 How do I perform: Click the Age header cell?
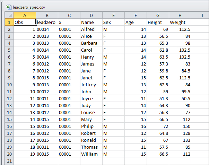tap(136, 22)
